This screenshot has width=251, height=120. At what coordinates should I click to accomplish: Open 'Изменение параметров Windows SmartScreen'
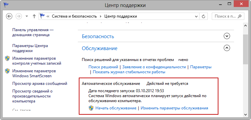click(34, 73)
